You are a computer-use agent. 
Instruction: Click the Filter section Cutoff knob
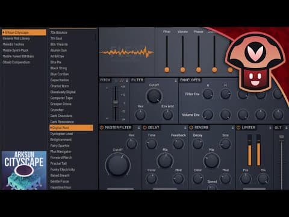154,96
